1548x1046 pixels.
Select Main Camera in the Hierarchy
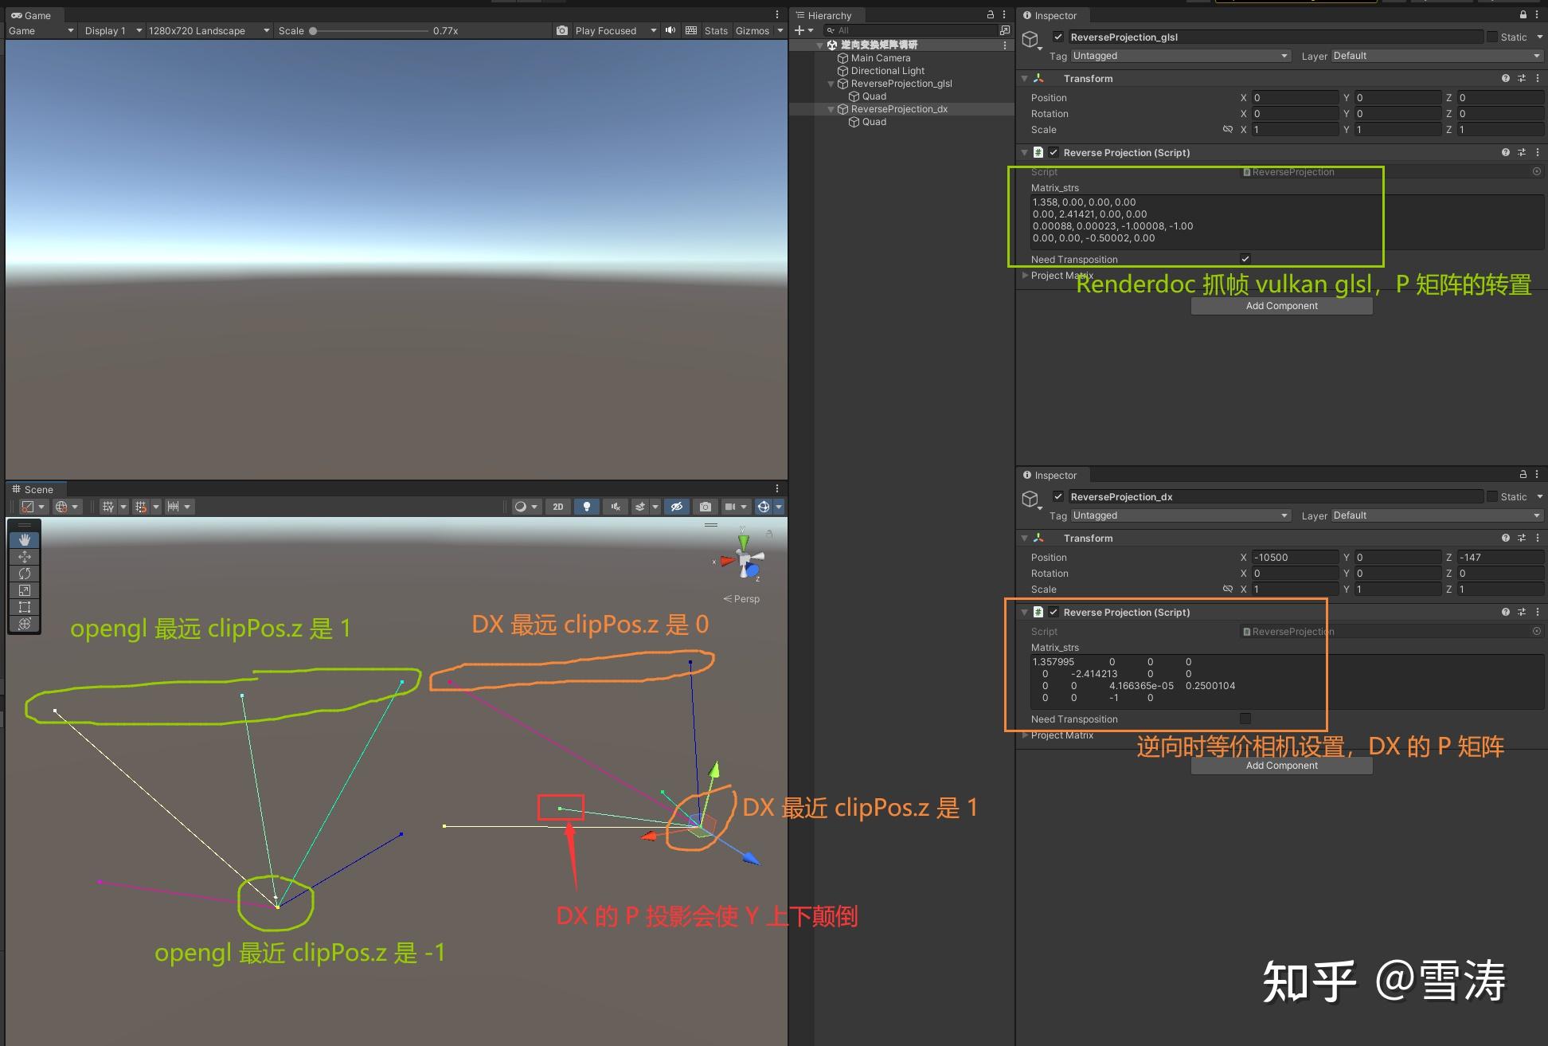(x=880, y=57)
